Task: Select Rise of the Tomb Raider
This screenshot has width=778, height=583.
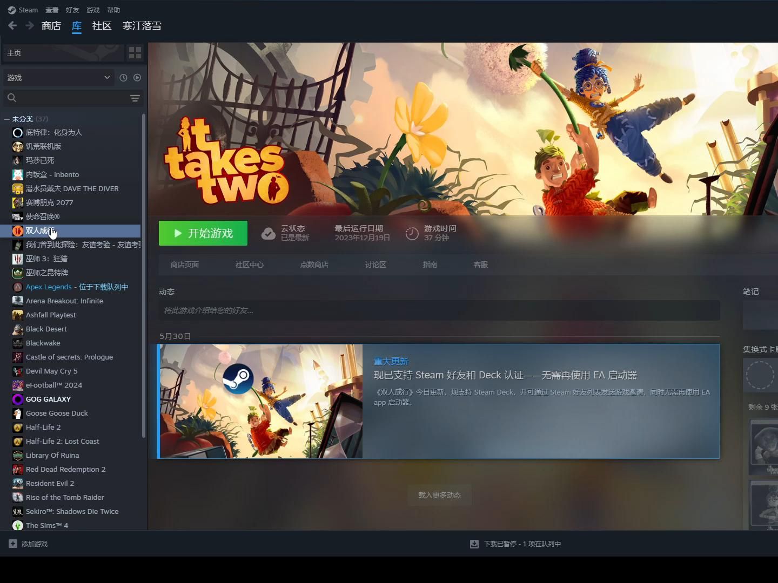Action: pos(65,497)
